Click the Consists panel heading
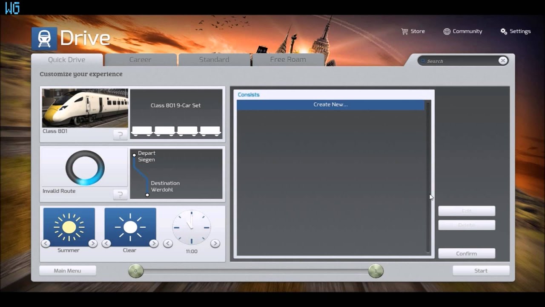The width and height of the screenshot is (545, 307). [x=249, y=95]
